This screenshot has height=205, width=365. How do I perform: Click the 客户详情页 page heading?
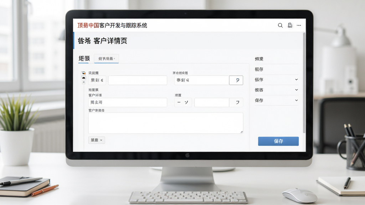point(110,41)
